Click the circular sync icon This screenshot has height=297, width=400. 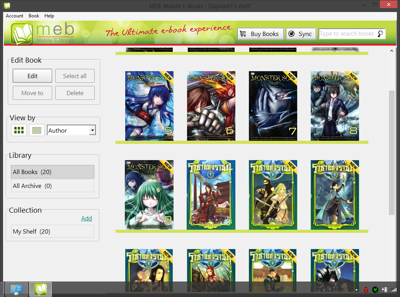(291, 34)
